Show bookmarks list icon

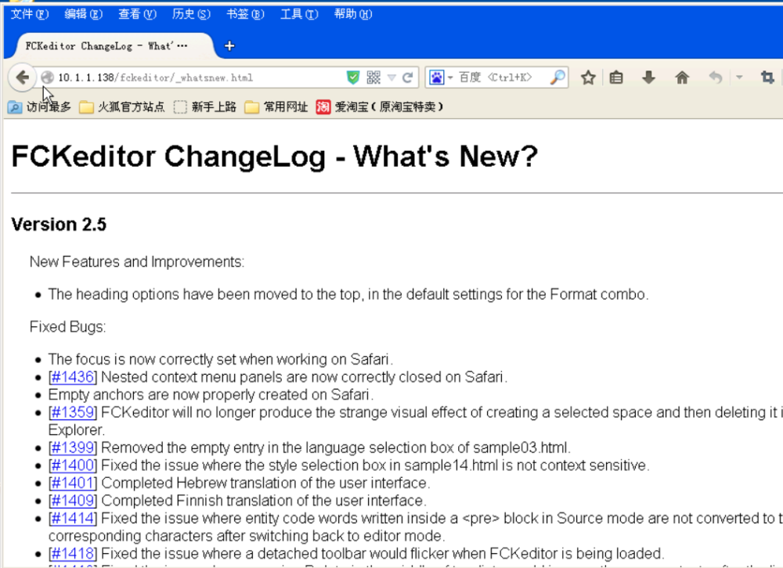click(616, 77)
